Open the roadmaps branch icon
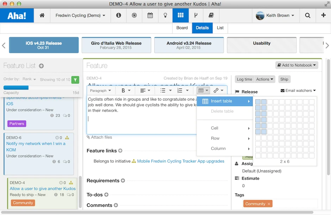331x215 pixels. pos(196,15)
